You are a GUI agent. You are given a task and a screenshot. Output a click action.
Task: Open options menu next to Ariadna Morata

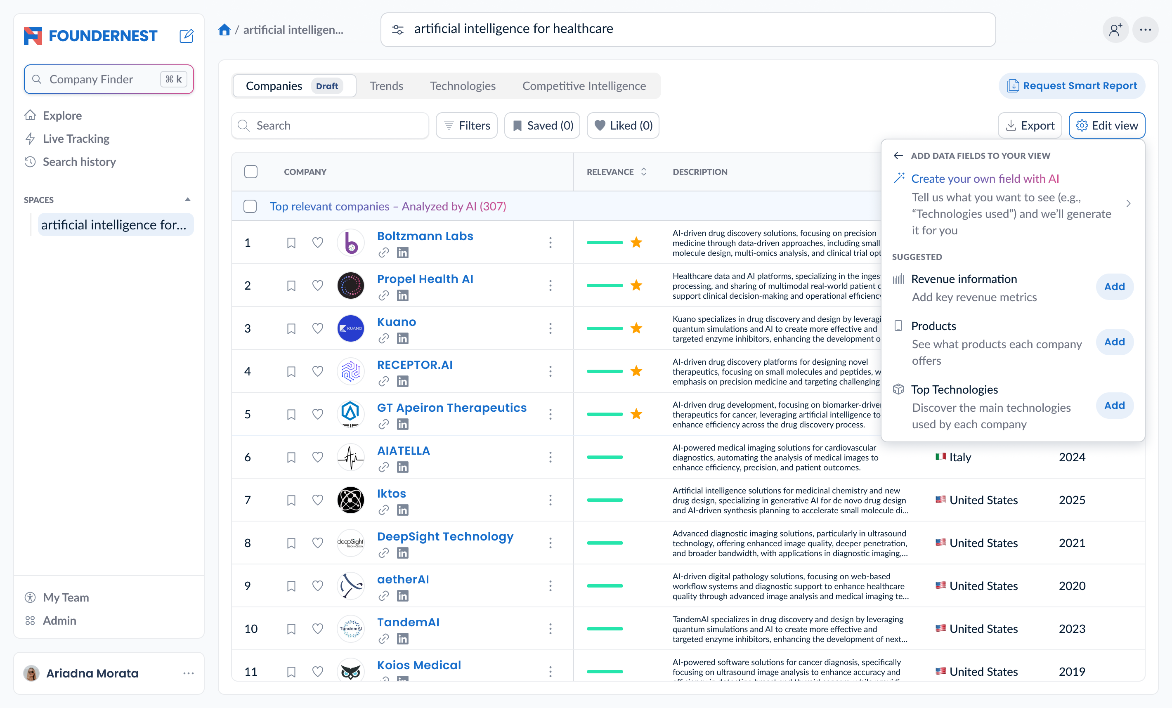[x=188, y=673]
